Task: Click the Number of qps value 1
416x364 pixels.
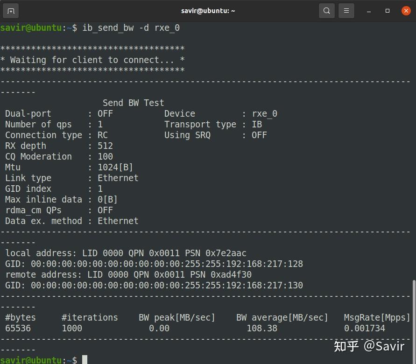Action: [x=100, y=124]
